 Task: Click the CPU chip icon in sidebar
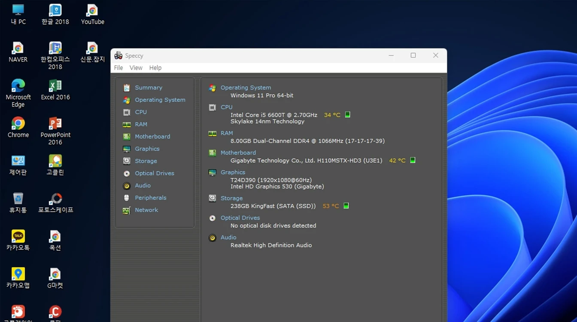tap(127, 112)
